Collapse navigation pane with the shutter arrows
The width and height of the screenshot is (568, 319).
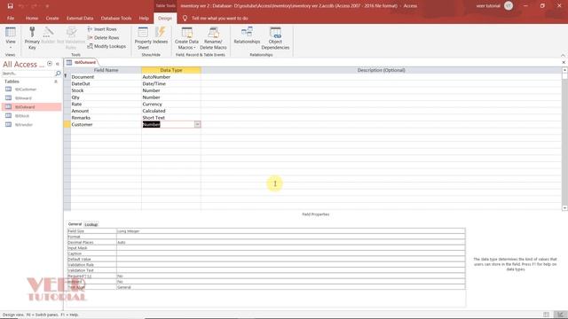tap(57, 64)
